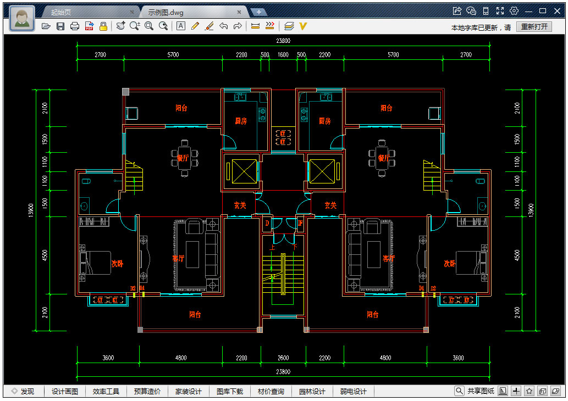Screen dimensions: 568x401
Task: Click the zoom previous magnifier icon
Action: pos(163,26)
